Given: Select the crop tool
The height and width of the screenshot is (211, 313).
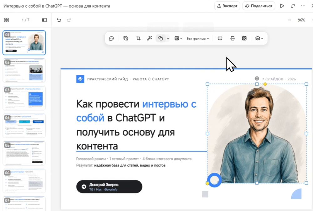Looking at the screenshot, I should point(138,38).
